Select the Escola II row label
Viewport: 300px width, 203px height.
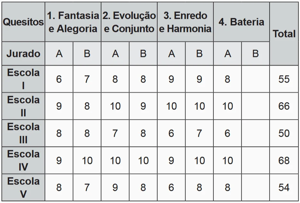pyautogui.click(x=23, y=106)
